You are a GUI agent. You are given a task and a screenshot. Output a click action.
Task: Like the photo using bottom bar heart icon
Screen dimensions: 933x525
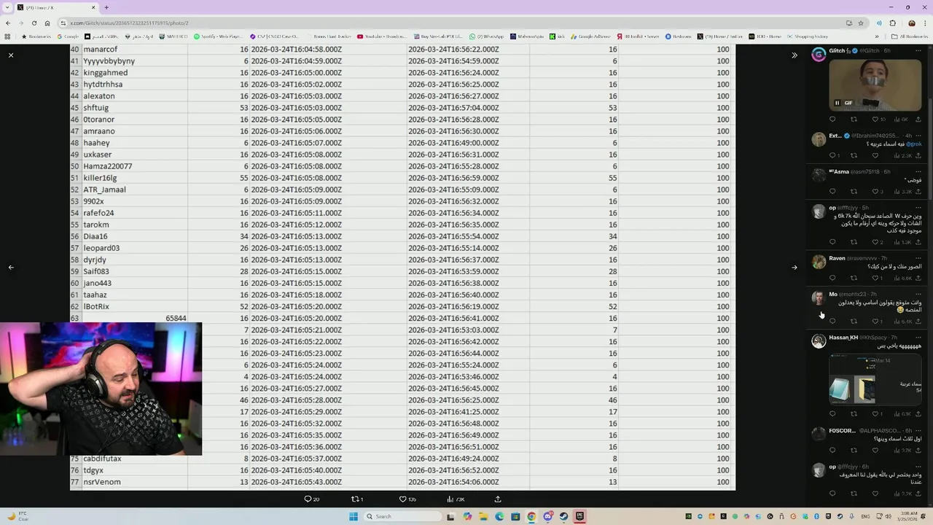pos(402,499)
